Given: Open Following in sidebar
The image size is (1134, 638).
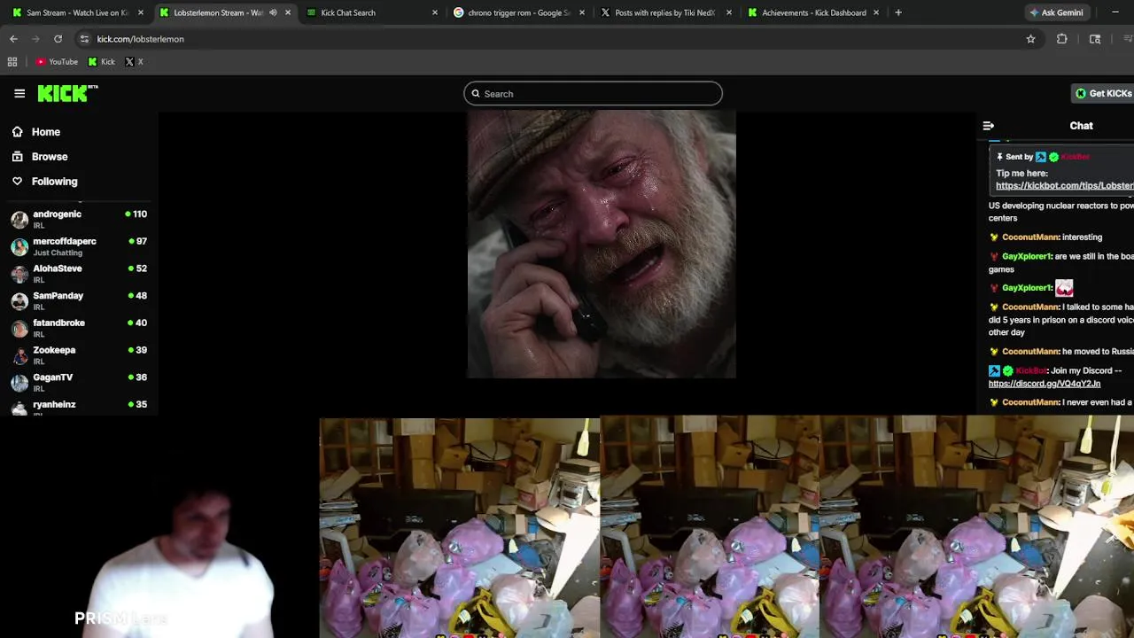Looking at the screenshot, I should [55, 182].
